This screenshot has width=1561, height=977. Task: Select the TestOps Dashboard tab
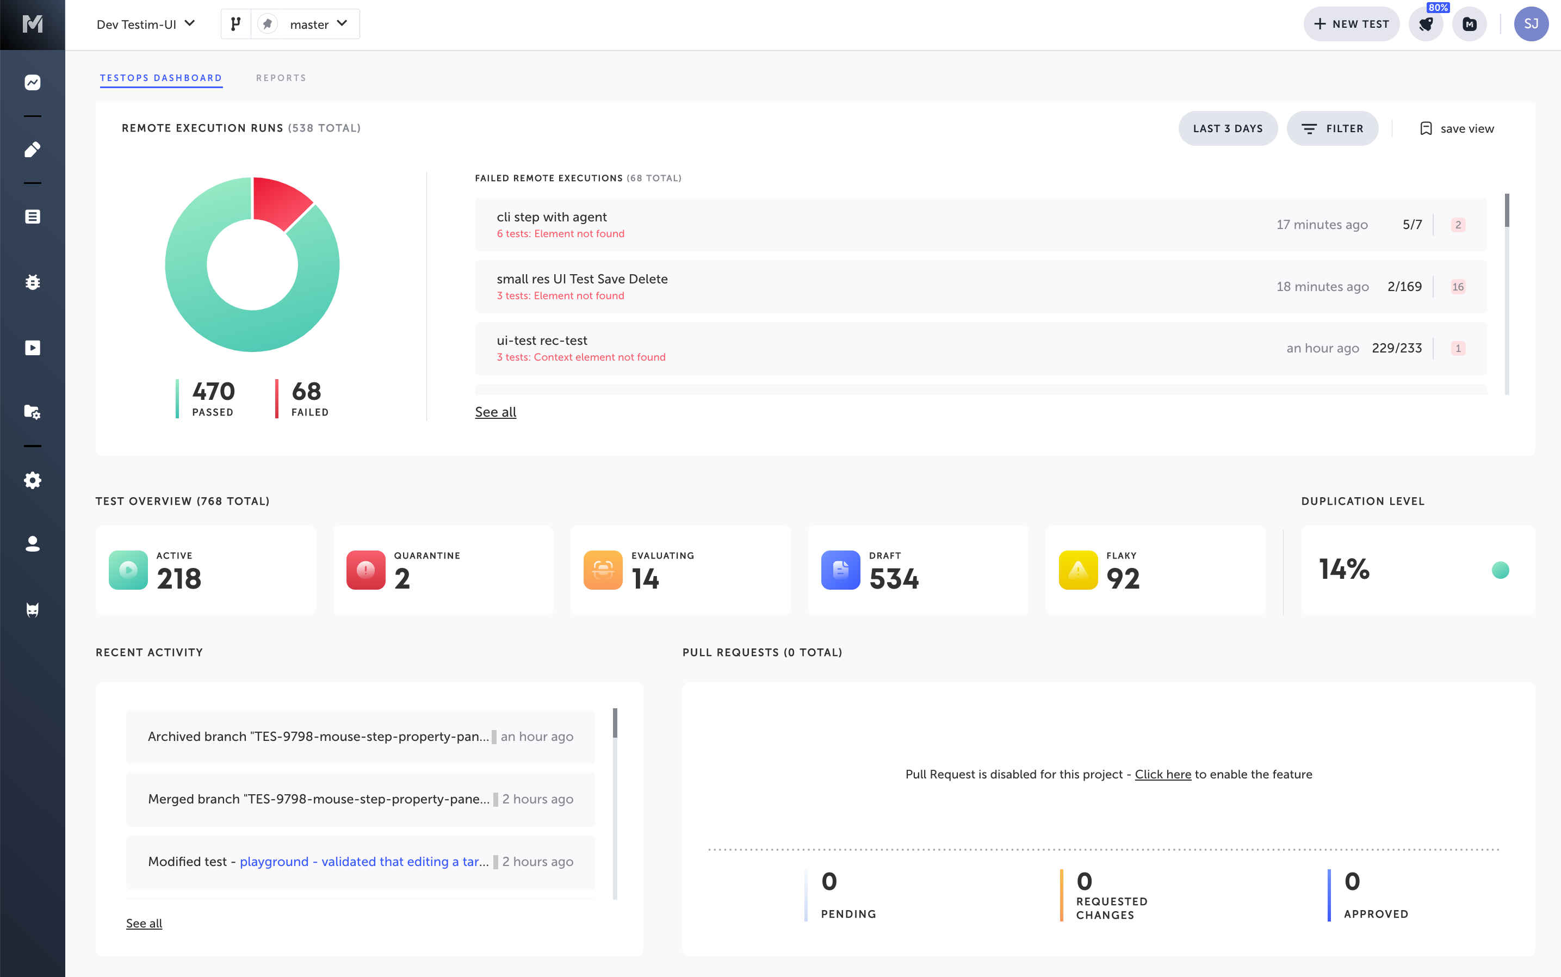click(161, 78)
